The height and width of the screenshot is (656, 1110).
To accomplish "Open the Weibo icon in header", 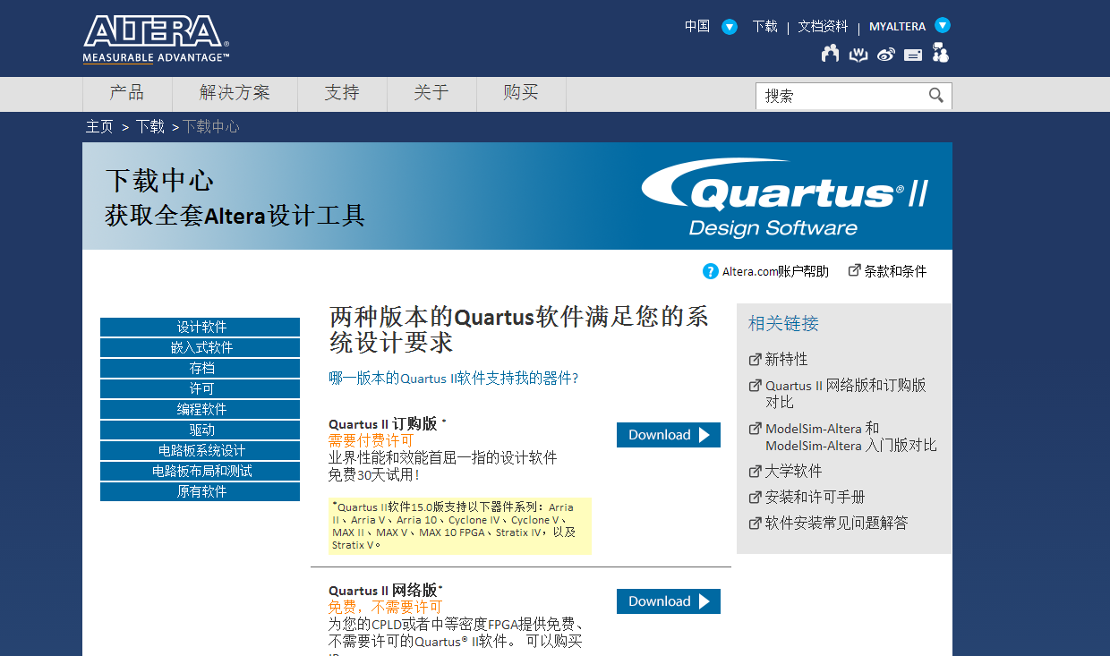I will pyautogui.click(x=886, y=54).
